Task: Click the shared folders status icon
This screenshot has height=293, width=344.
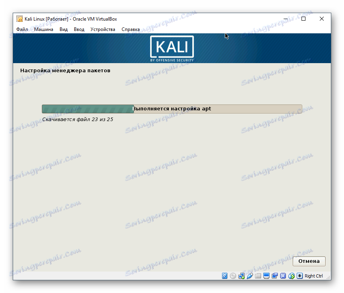Action: pyautogui.click(x=258, y=276)
